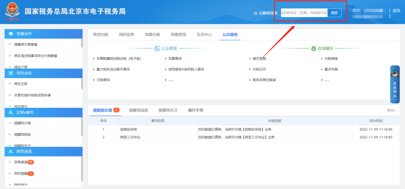Open sidebar item 政策速递 with badge
This screenshot has height=189, width=405.
(x=21, y=162)
